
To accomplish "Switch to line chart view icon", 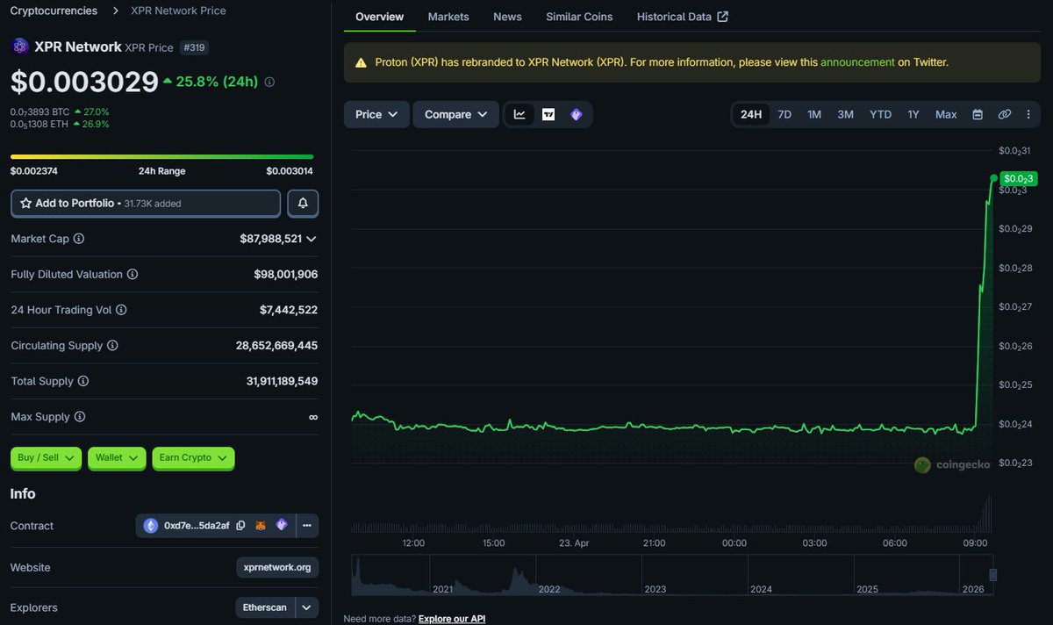I will tap(519, 114).
